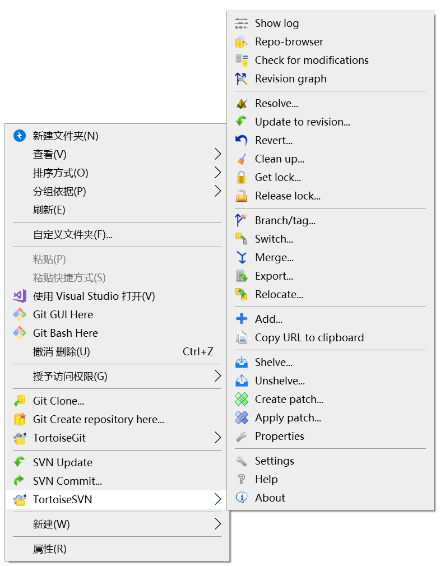This screenshot has height=566, width=445.
Task: Click the Branch/tag icon
Action: [x=242, y=220]
